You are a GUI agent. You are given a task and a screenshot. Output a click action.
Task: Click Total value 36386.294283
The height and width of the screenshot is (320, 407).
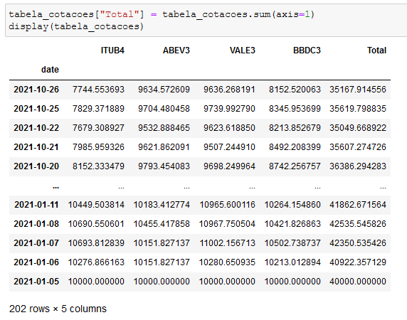[x=358, y=166]
